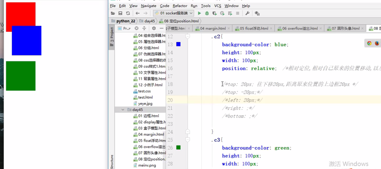Image resolution: width=381 pixels, height=169 pixels.
Task: Open Settings via wrench icon
Action: tap(247, 13)
